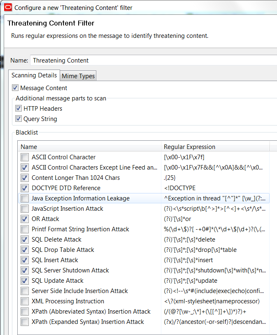Select the Scanning Details tab

[x=34, y=75]
